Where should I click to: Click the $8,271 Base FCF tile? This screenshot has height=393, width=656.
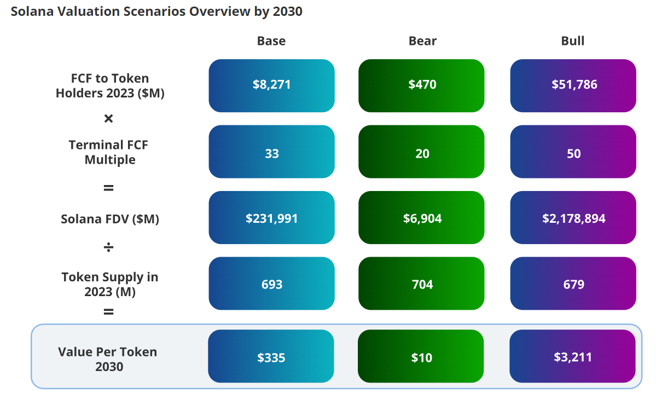271,85
